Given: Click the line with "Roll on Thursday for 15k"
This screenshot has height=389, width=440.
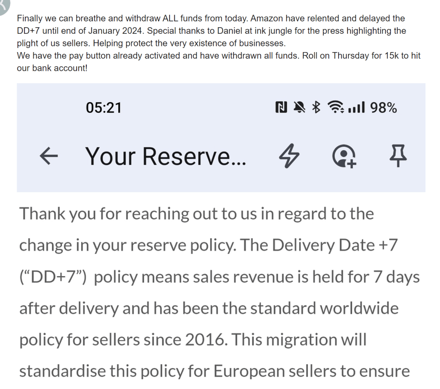Looking at the screenshot, I should click(218, 56).
